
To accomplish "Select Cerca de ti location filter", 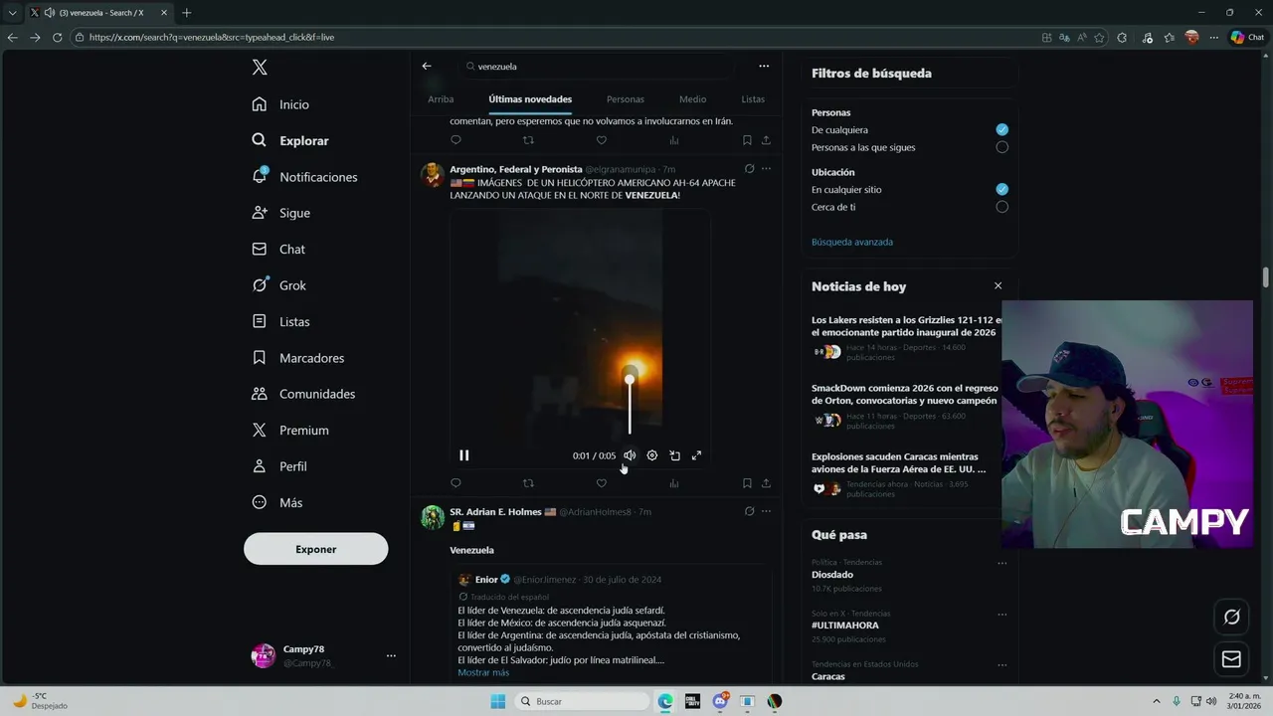I will tap(1001, 207).
